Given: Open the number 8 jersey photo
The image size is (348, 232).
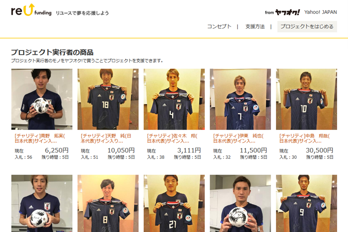Looking at the screenshot, I should [108, 203].
